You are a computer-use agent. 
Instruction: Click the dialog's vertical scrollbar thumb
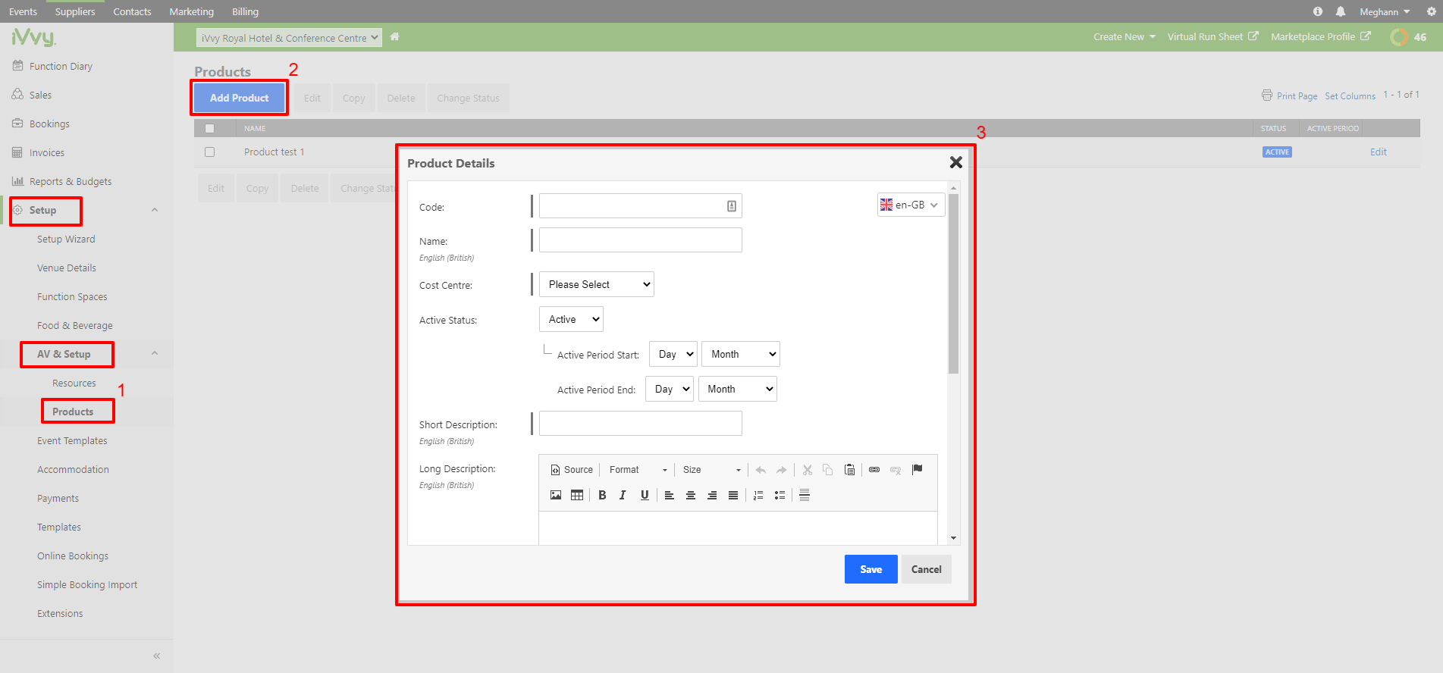tap(953, 284)
